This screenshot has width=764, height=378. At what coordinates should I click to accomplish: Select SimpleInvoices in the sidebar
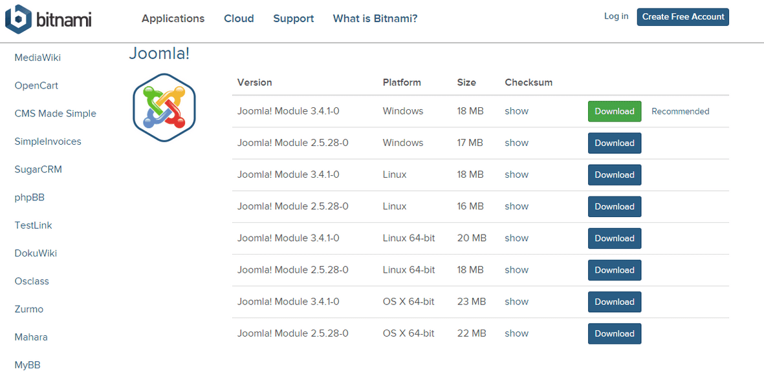tap(48, 142)
